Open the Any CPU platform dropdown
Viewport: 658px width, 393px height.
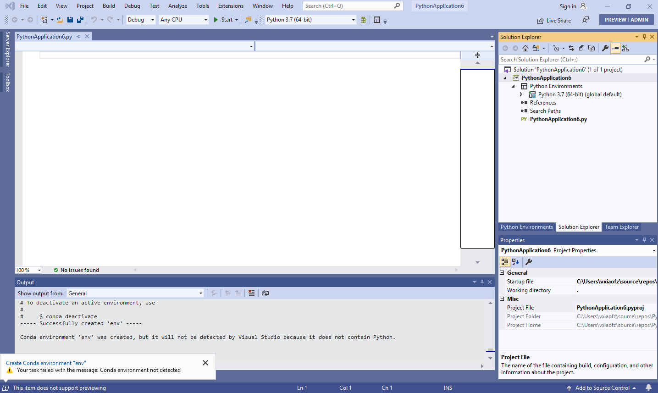205,20
